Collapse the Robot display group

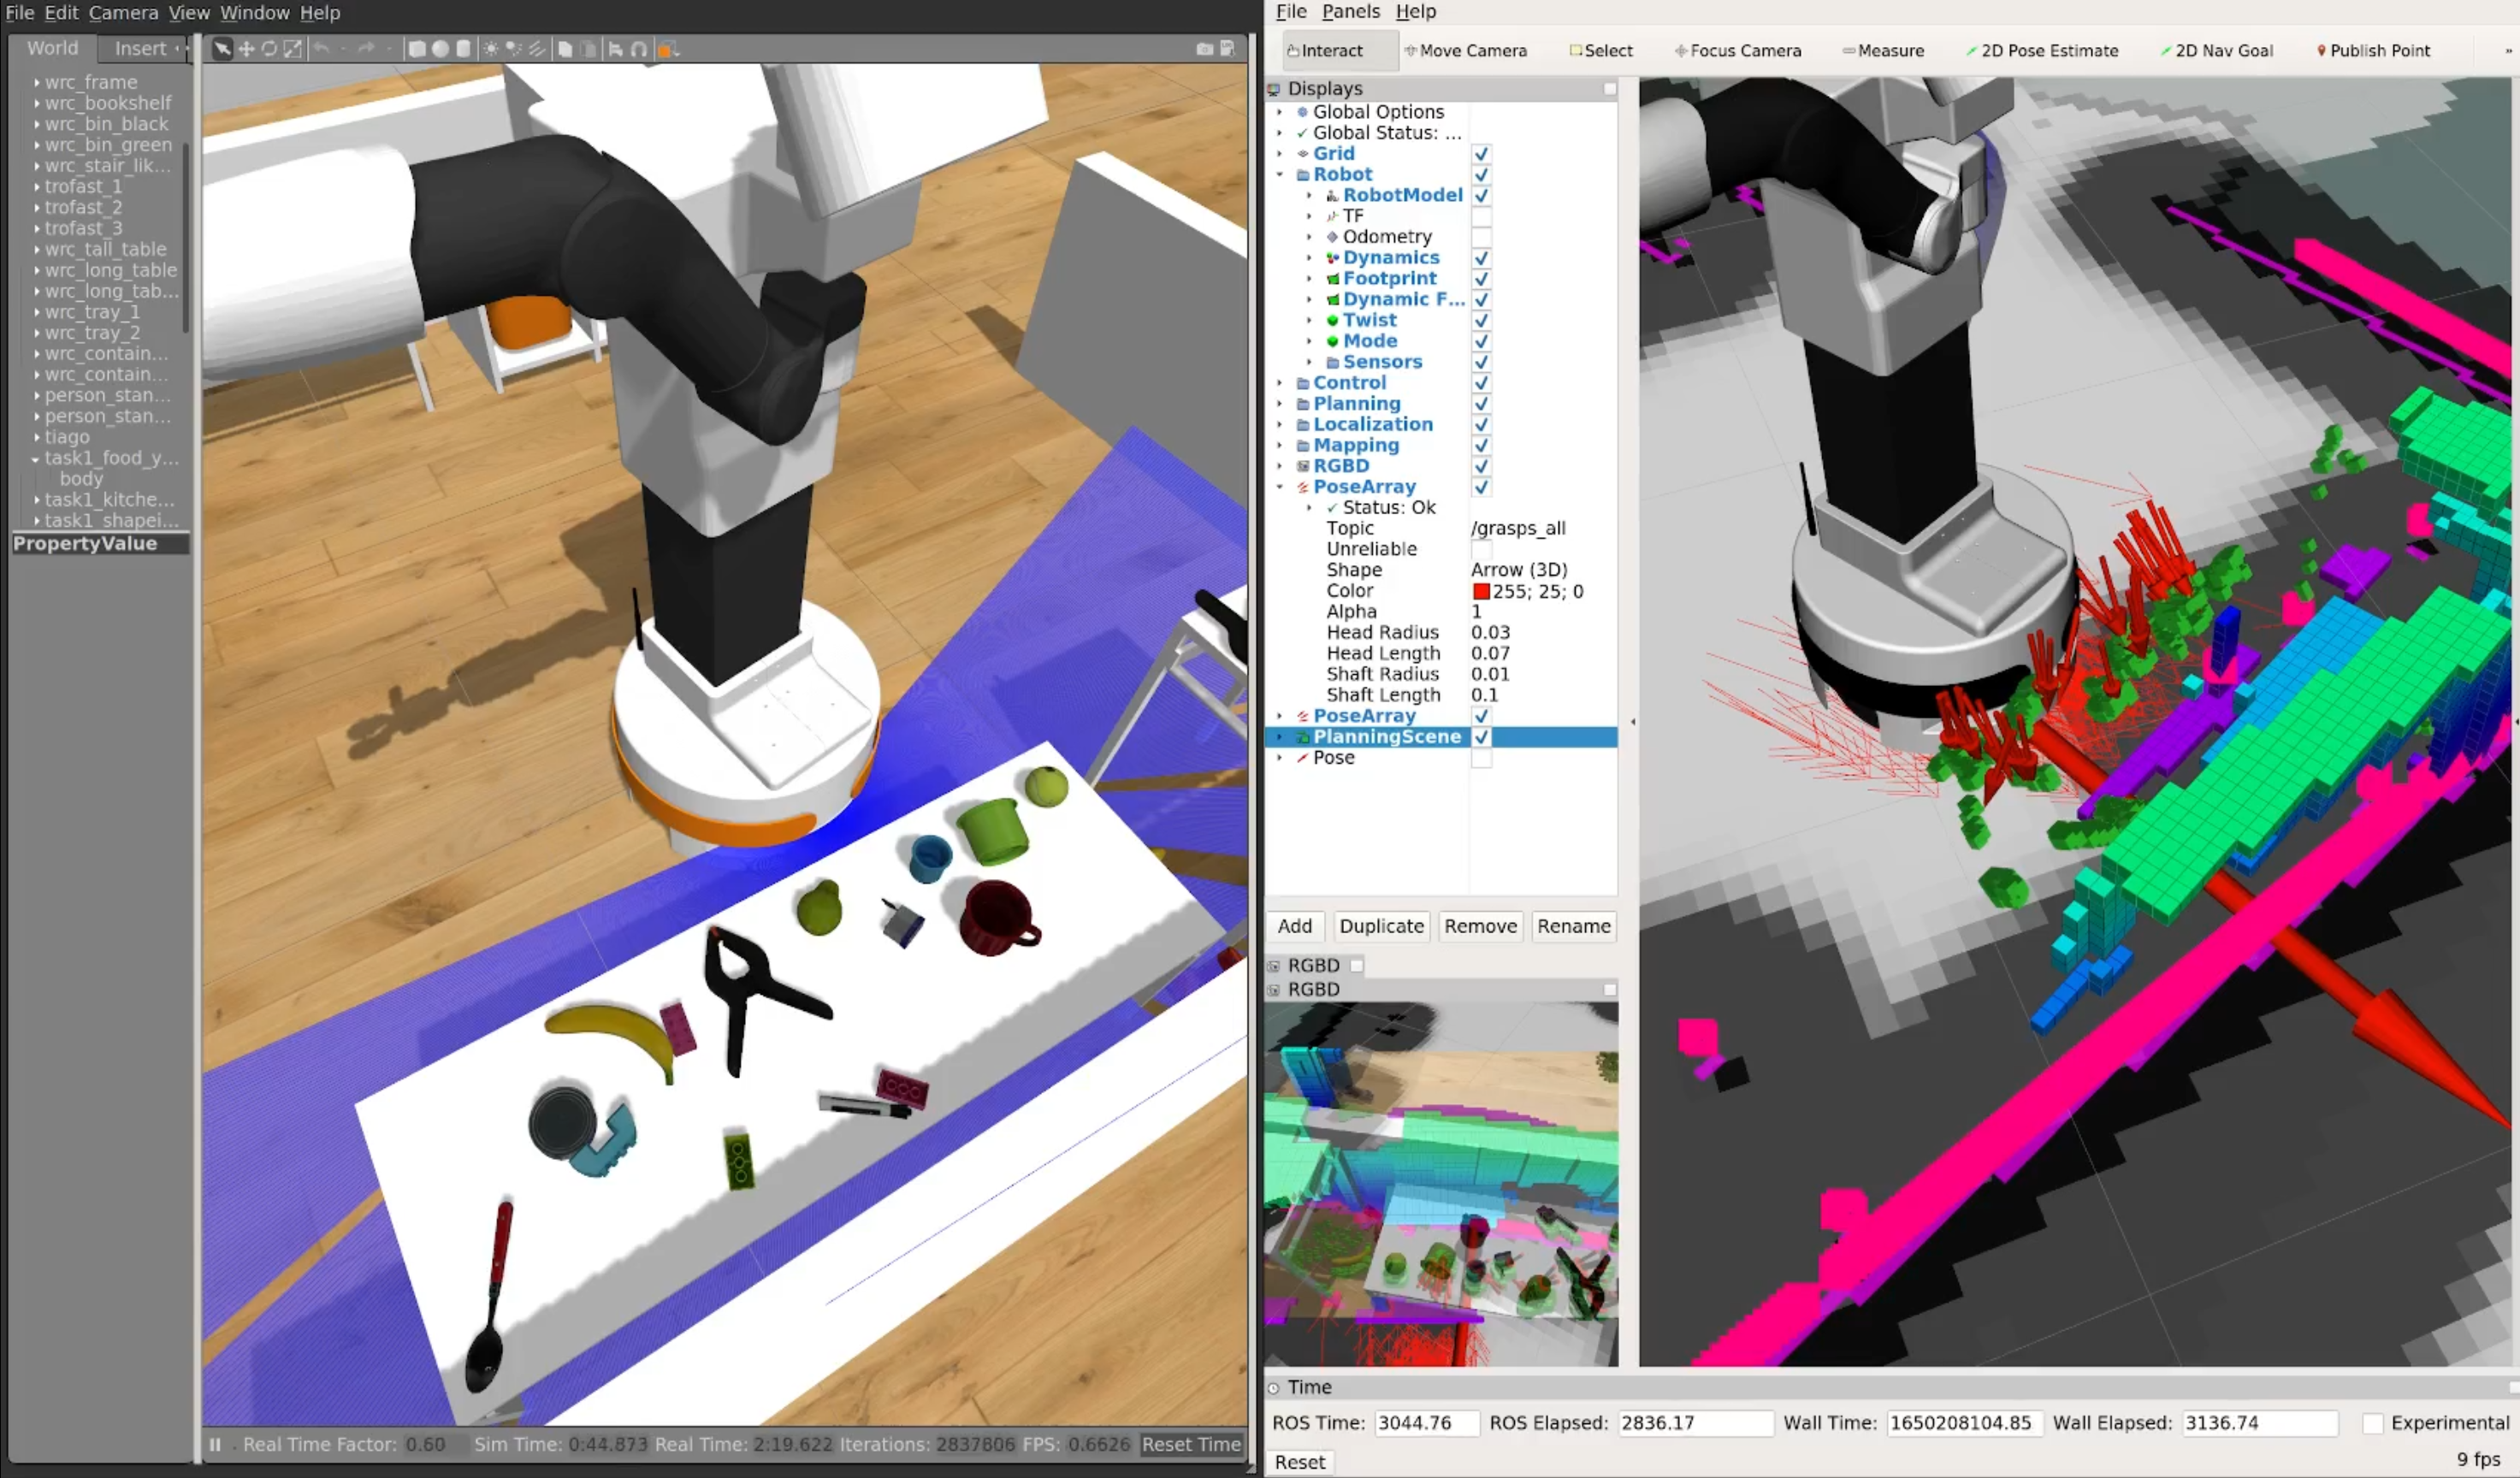click(1280, 175)
